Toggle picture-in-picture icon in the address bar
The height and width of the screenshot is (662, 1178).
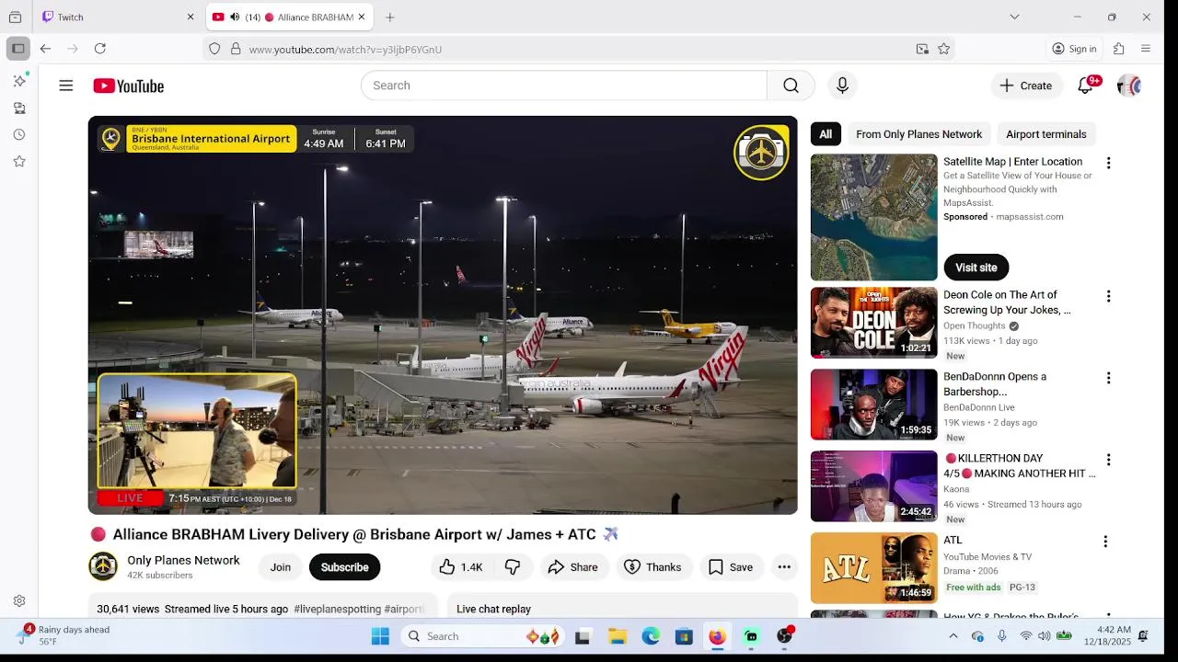922,49
